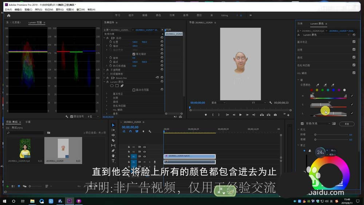Select the V1 video clip on timeline

coord(190,156)
